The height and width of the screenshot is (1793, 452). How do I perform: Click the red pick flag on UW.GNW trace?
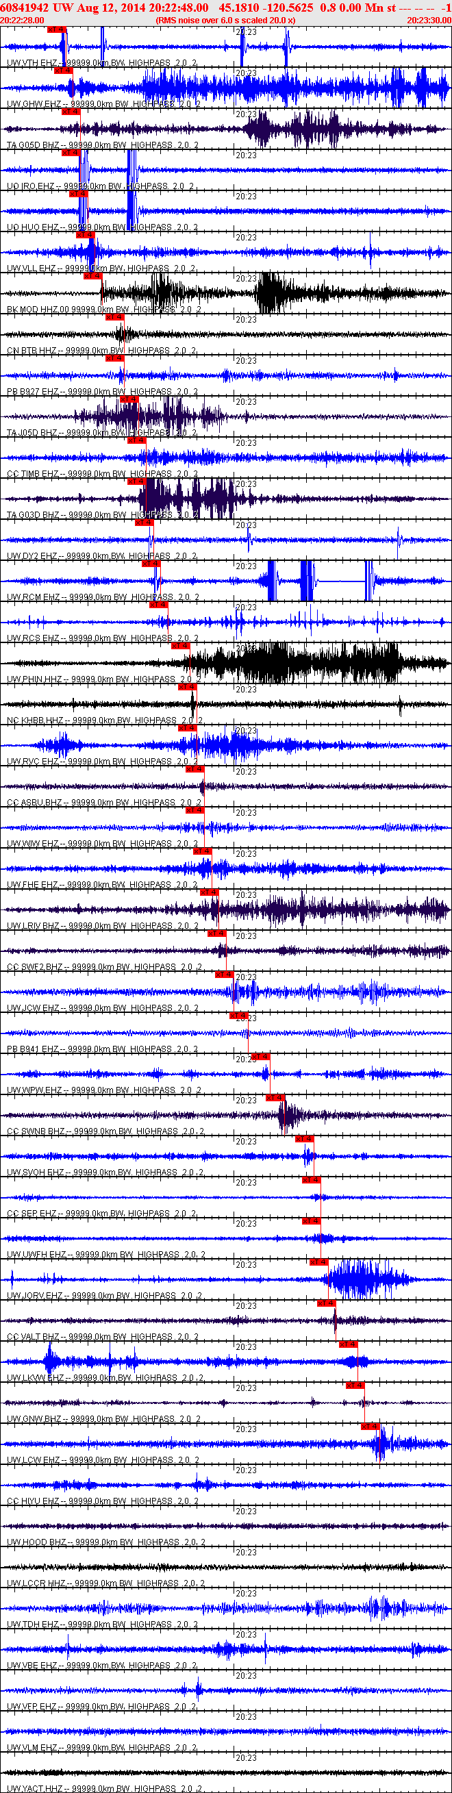[x=355, y=1384]
